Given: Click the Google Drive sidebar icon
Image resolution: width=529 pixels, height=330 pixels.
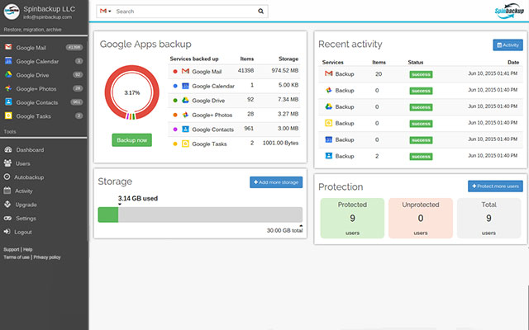Looking at the screenshot, I should coord(7,74).
